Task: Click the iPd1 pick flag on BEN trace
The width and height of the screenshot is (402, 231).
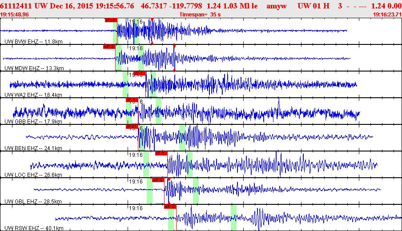Action: pyautogui.click(x=132, y=127)
